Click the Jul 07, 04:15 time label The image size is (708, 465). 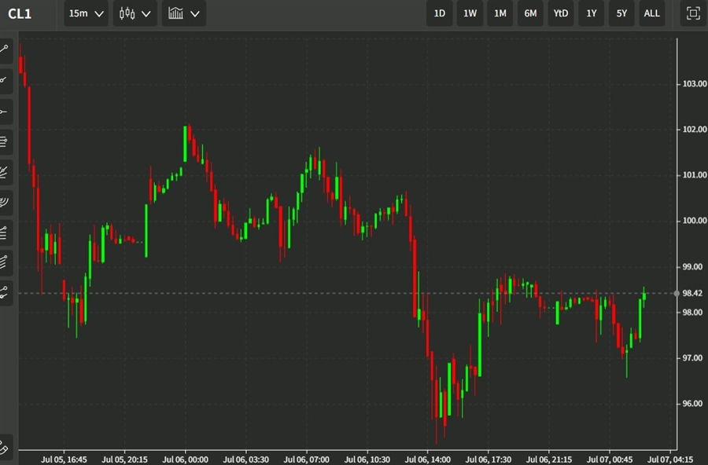[x=670, y=460]
